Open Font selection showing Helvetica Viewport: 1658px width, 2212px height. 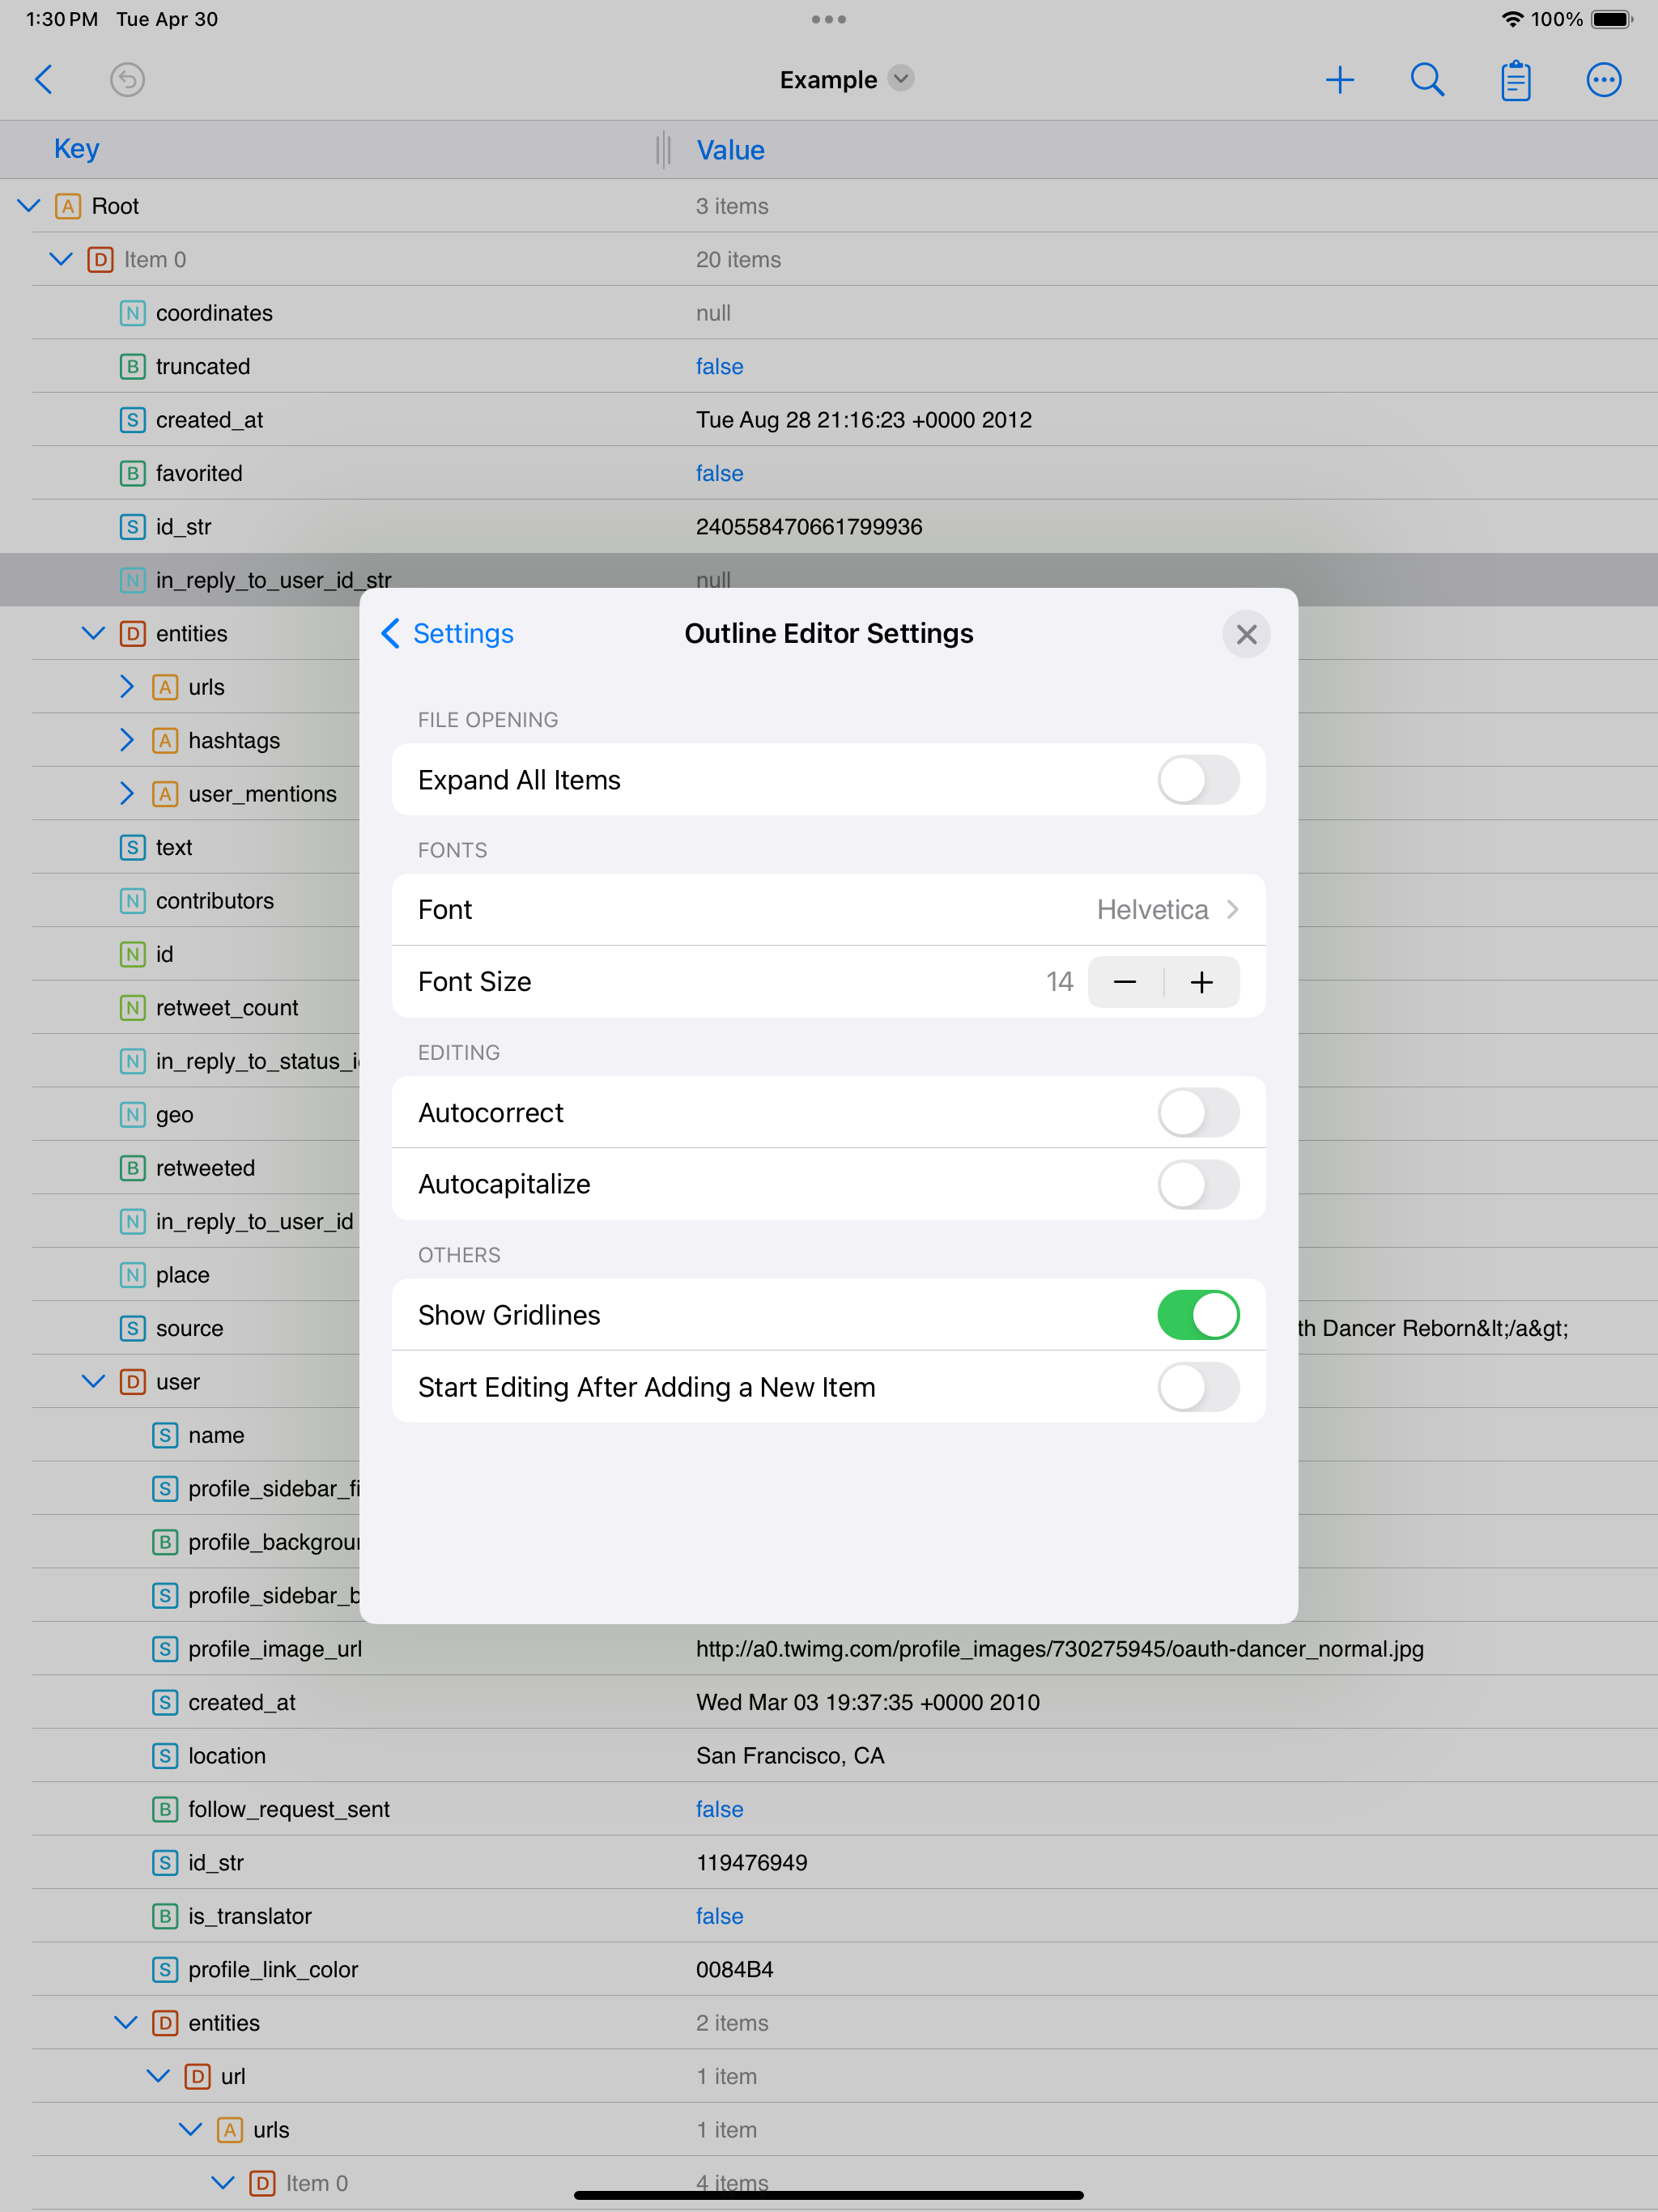pos(828,910)
